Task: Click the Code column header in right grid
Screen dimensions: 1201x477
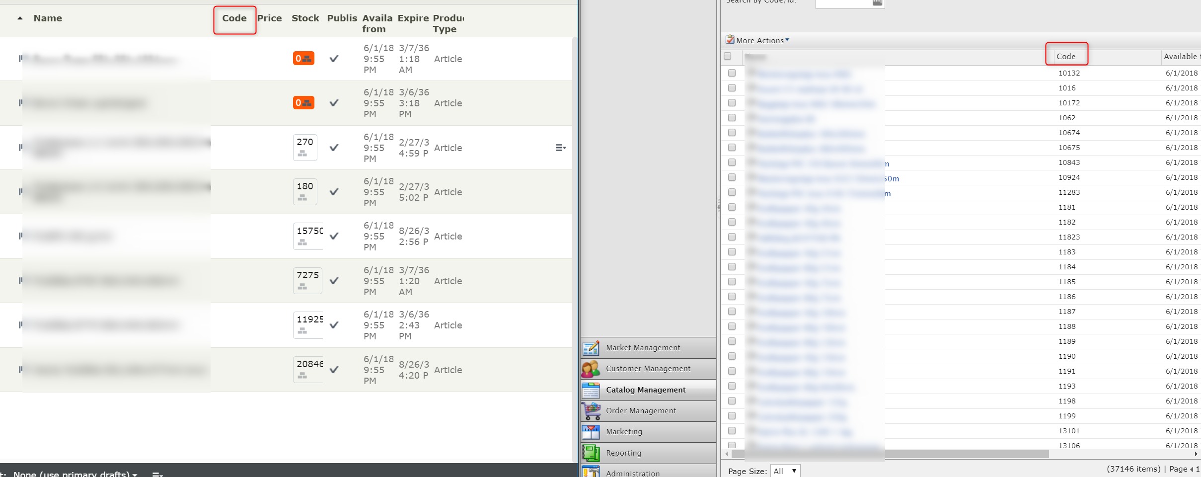Action: [1066, 56]
